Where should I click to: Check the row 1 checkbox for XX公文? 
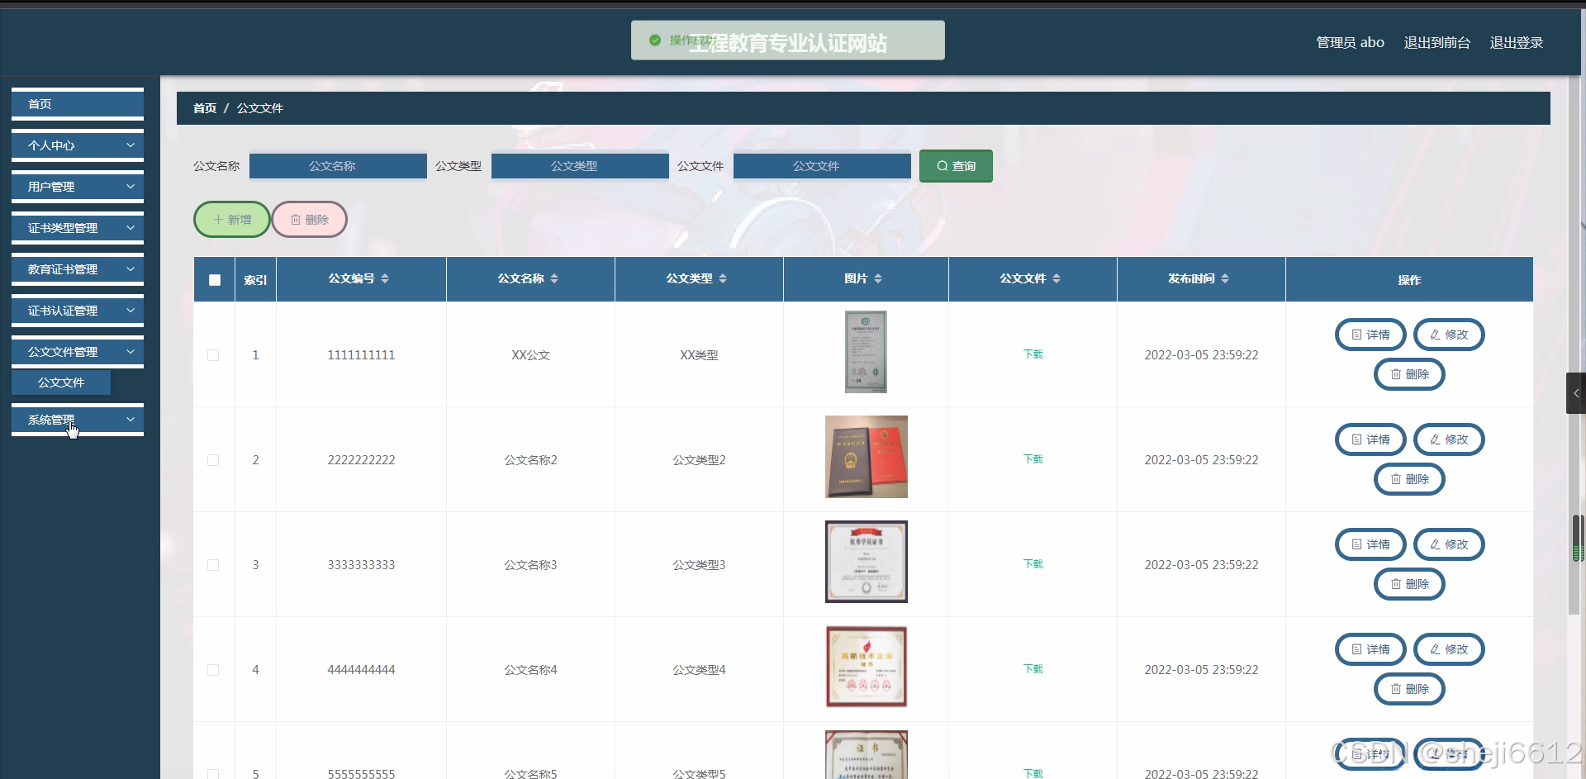(213, 355)
